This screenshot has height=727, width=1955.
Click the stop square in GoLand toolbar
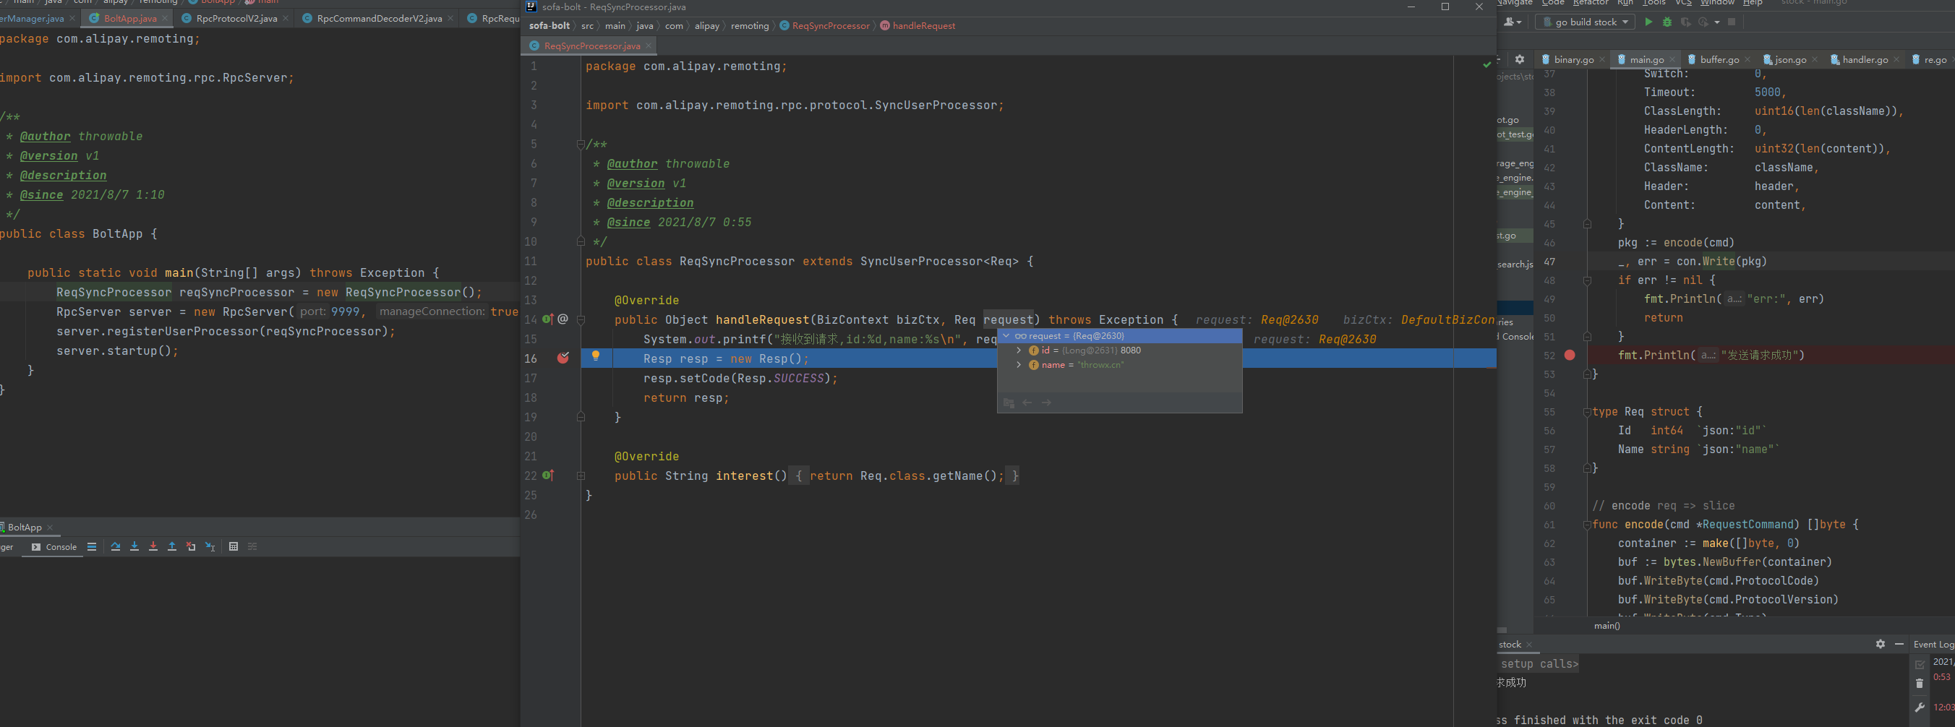click(x=1732, y=22)
